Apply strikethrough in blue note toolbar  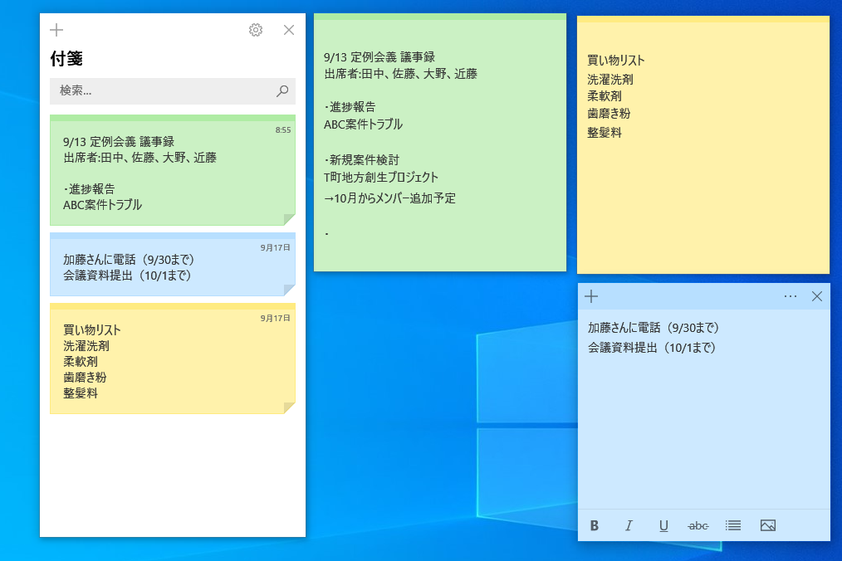tap(698, 525)
